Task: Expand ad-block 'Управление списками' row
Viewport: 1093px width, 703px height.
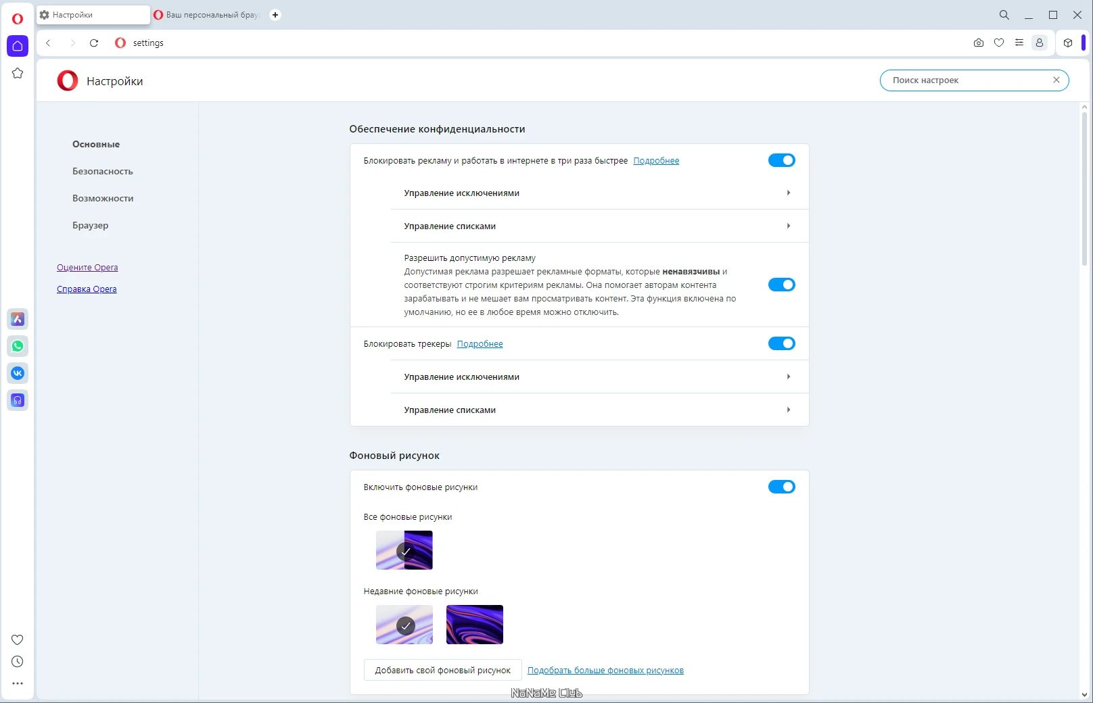Action: click(599, 226)
